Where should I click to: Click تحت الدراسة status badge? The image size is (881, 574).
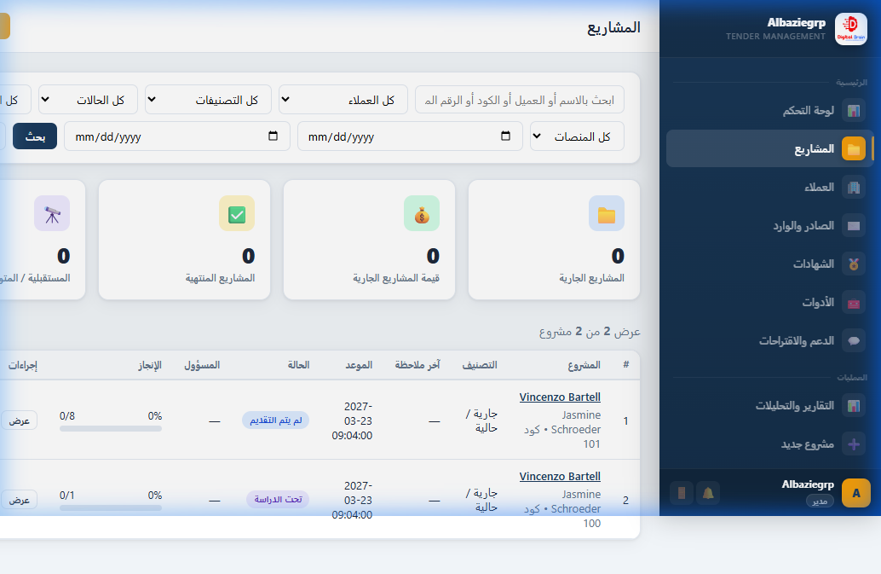(278, 499)
